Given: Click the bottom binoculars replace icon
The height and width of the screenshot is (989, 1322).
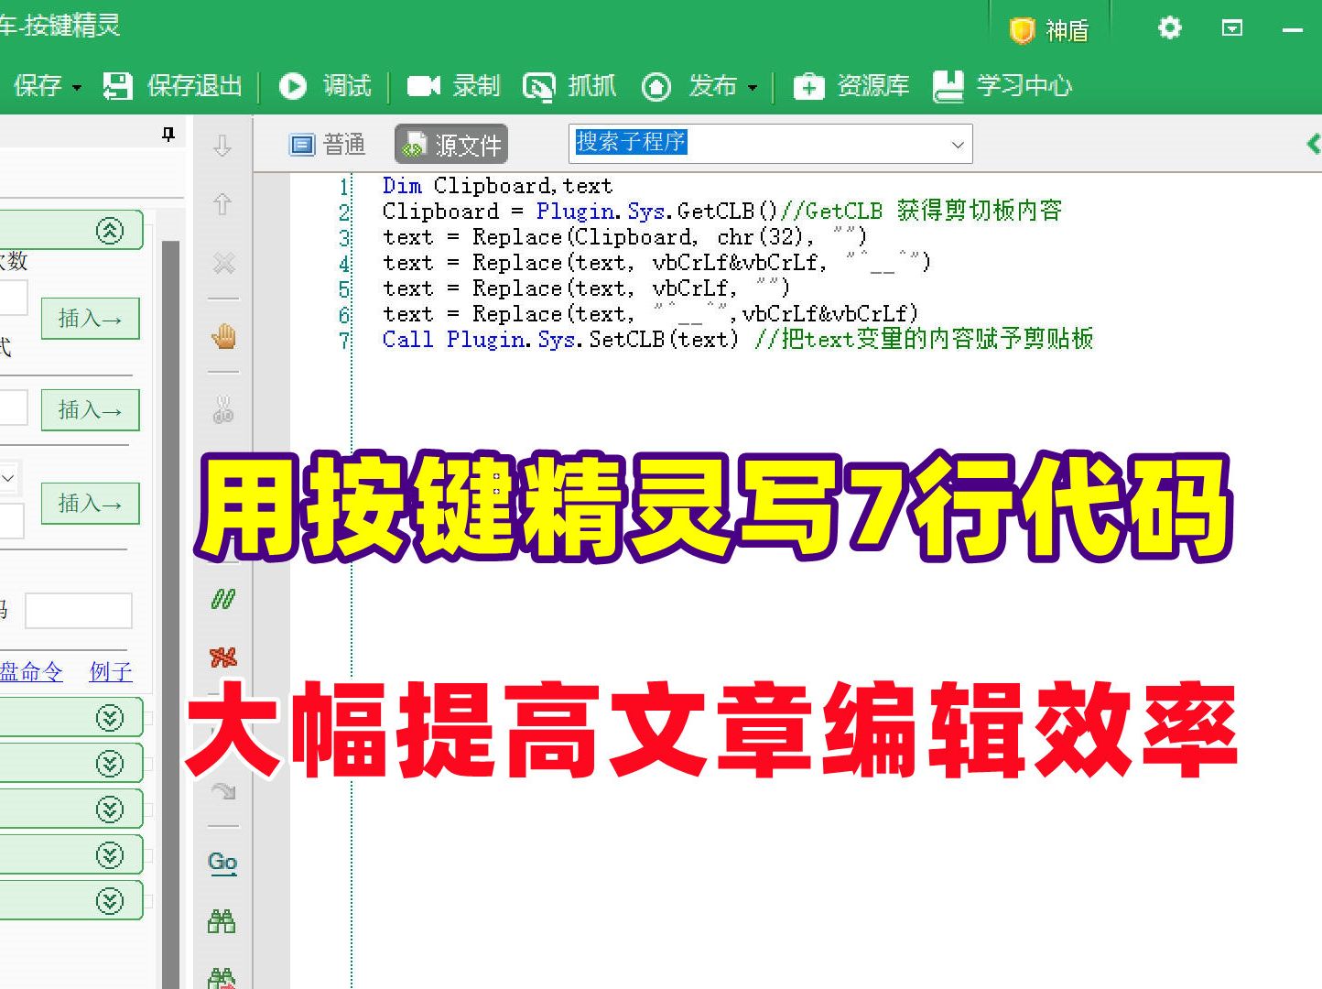Looking at the screenshot, I should point(222,978).
